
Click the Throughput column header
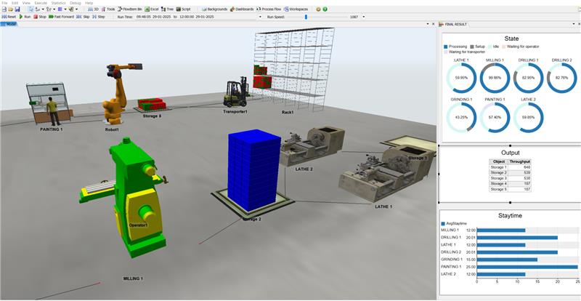click(x=520, y=162)
